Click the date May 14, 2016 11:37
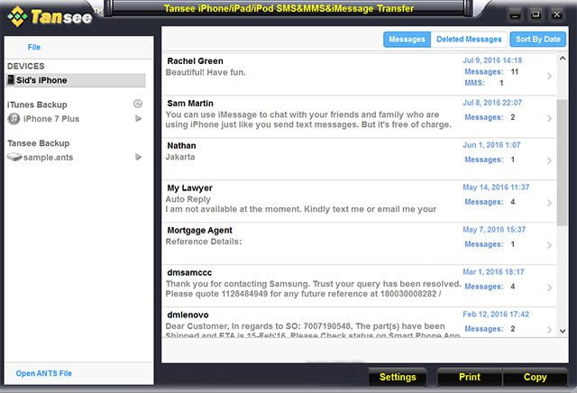The width and height of the screenshot is (577, 393). (x=496, y=187)
